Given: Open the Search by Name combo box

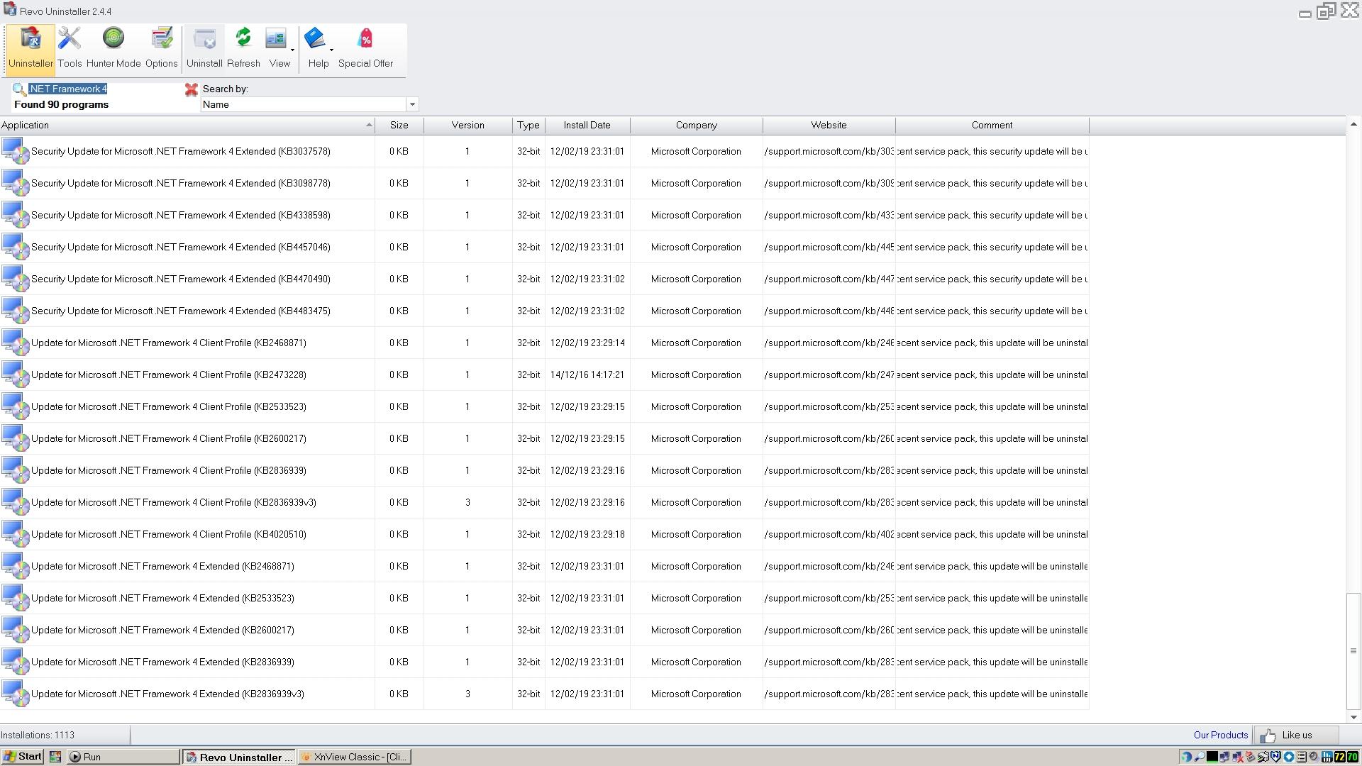Looking at the screenshot, I should pos(309,104).
